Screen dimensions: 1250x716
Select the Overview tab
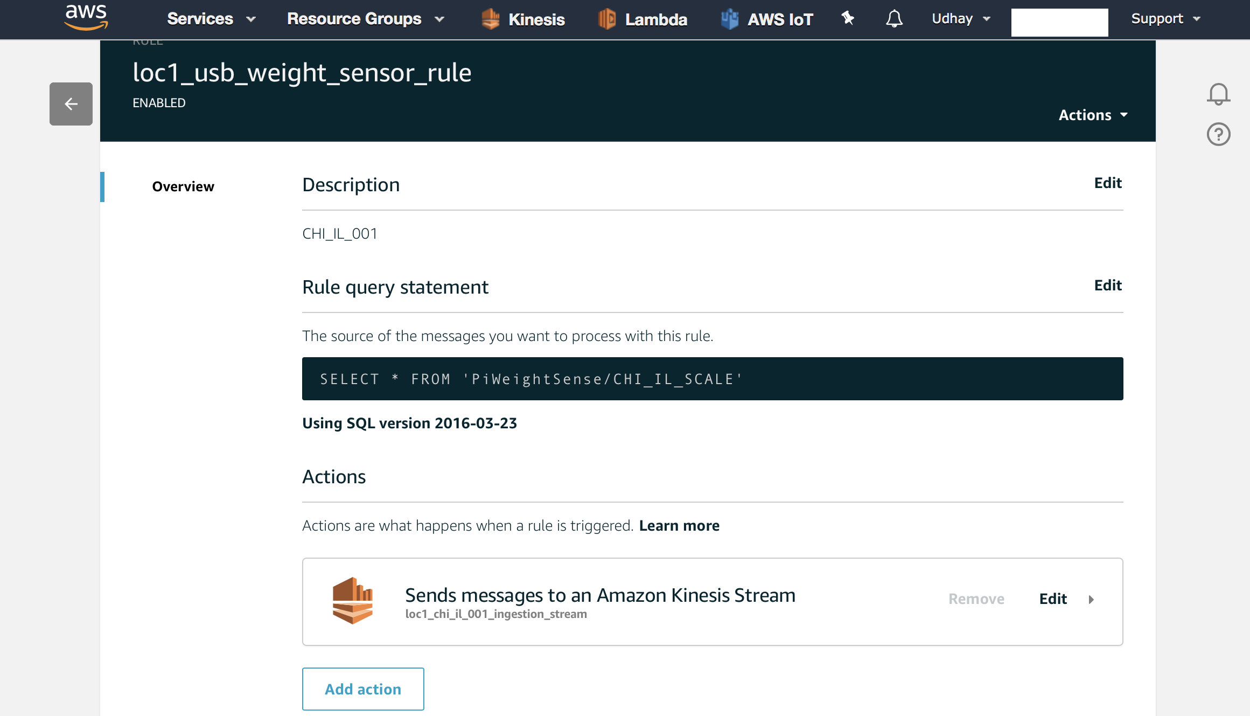[183, 186]
